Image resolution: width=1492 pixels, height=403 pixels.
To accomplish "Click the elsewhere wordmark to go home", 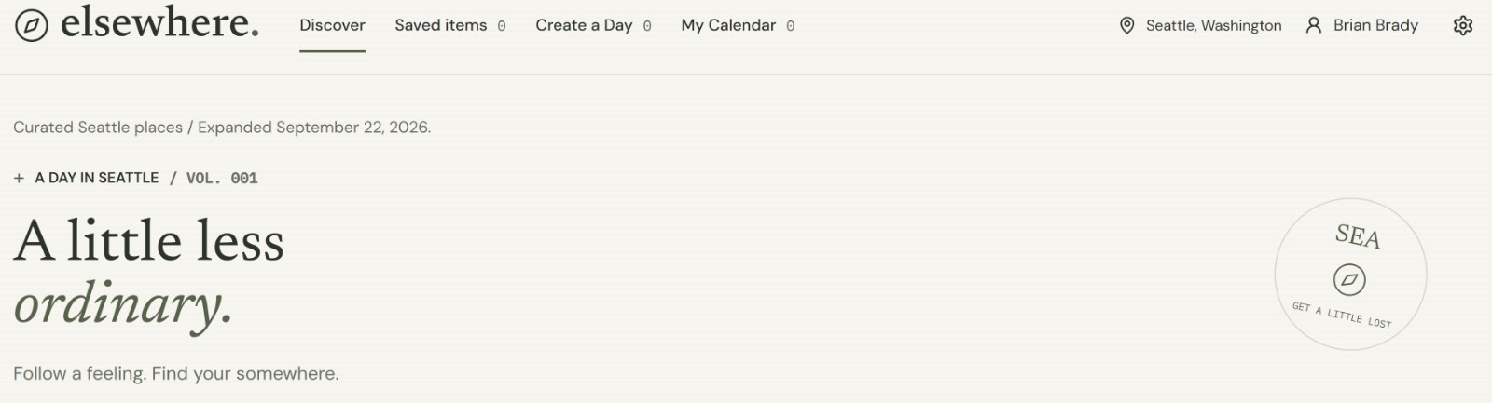I will tap(159, 23).
